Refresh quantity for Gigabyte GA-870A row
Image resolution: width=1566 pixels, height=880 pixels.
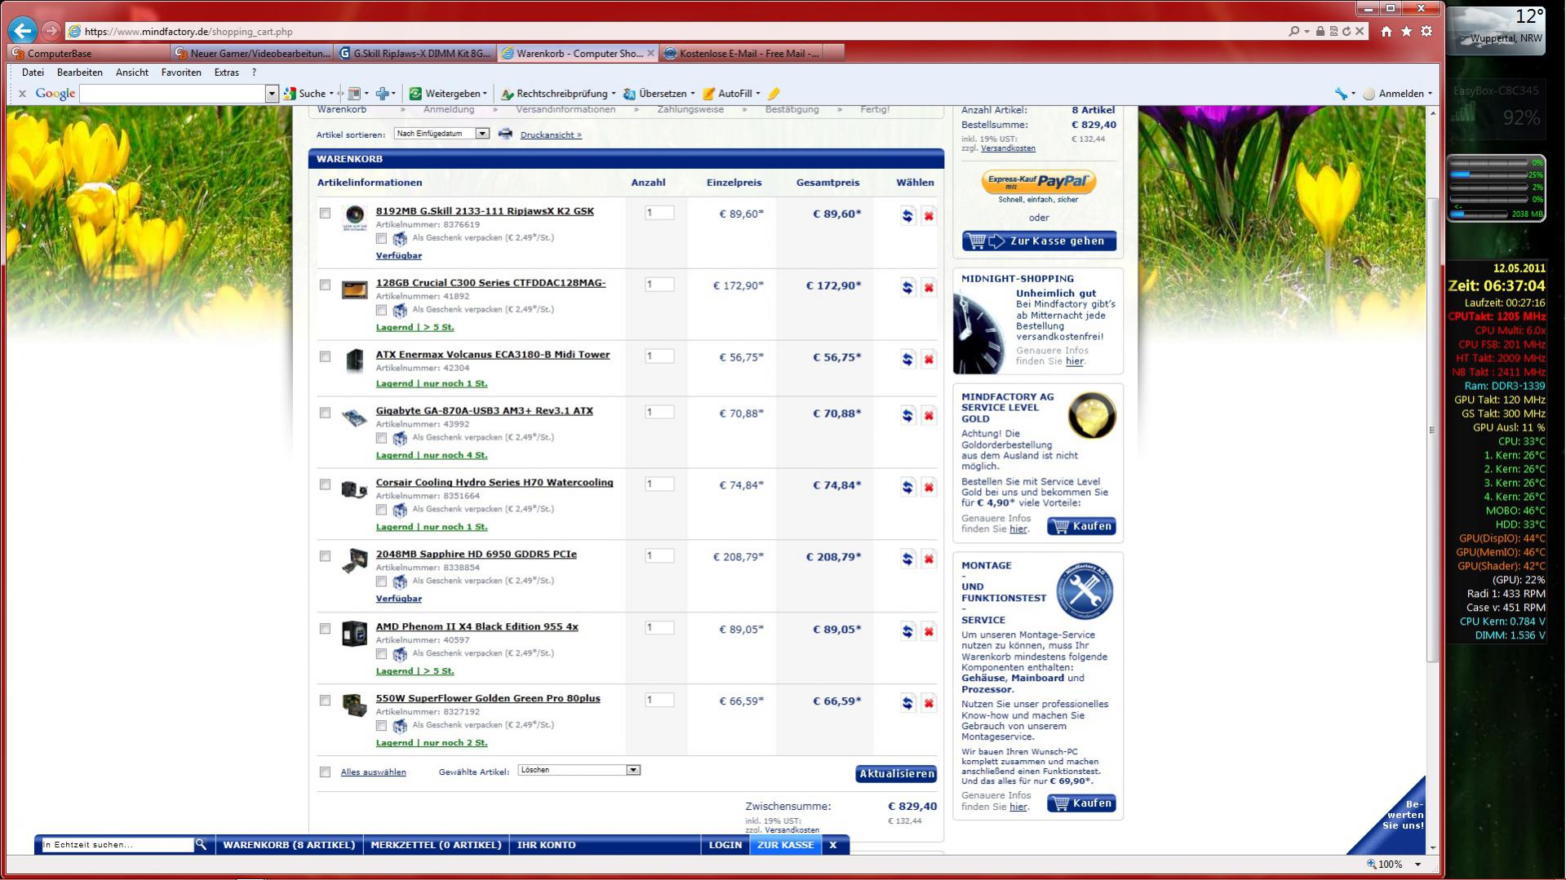pos(907,415)
